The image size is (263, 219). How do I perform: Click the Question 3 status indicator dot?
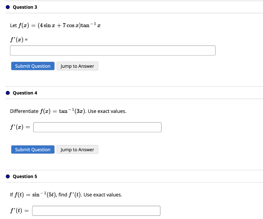pos(7,7)
